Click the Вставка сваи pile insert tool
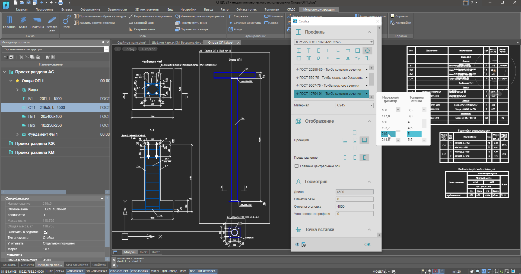Screen dimensions: 521x274 coord(52,24)
